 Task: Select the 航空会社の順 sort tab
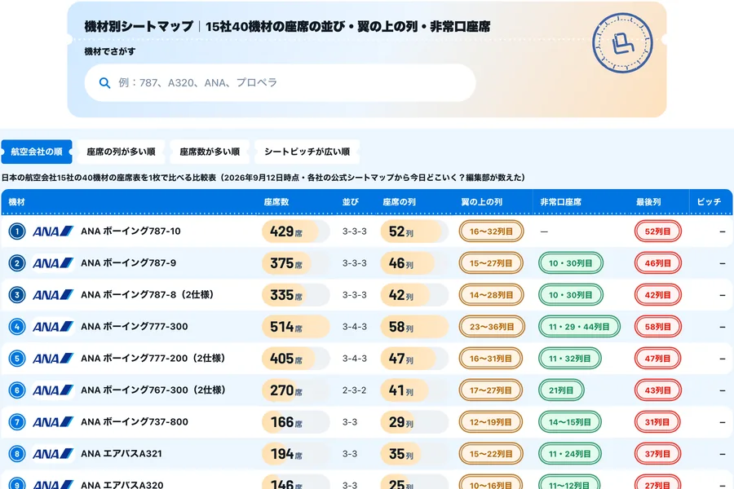tap(37, 152)
